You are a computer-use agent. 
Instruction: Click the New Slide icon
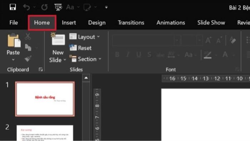58,39
